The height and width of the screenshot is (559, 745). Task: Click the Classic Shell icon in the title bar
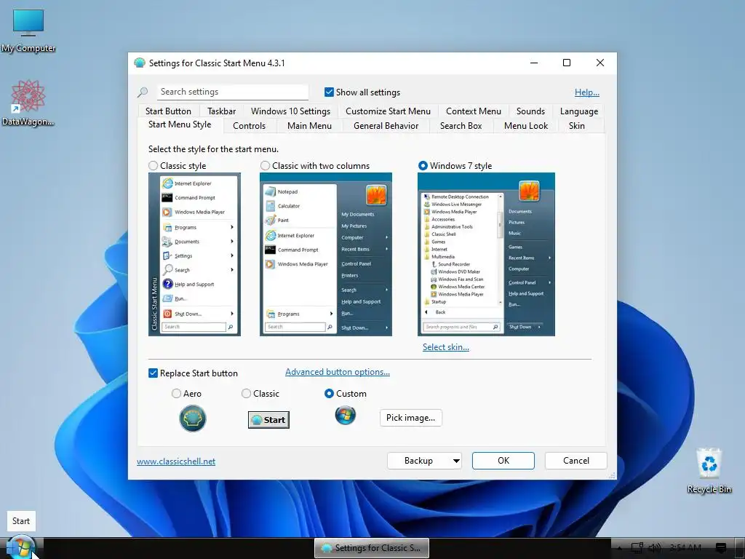[x=139, y=63]
